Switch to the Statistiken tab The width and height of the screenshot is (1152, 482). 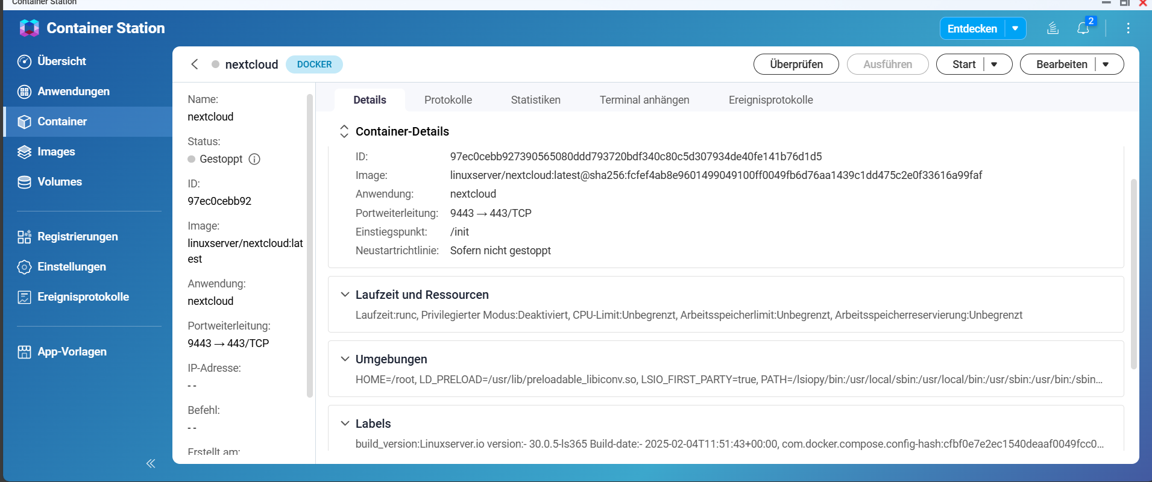[535, 100]
